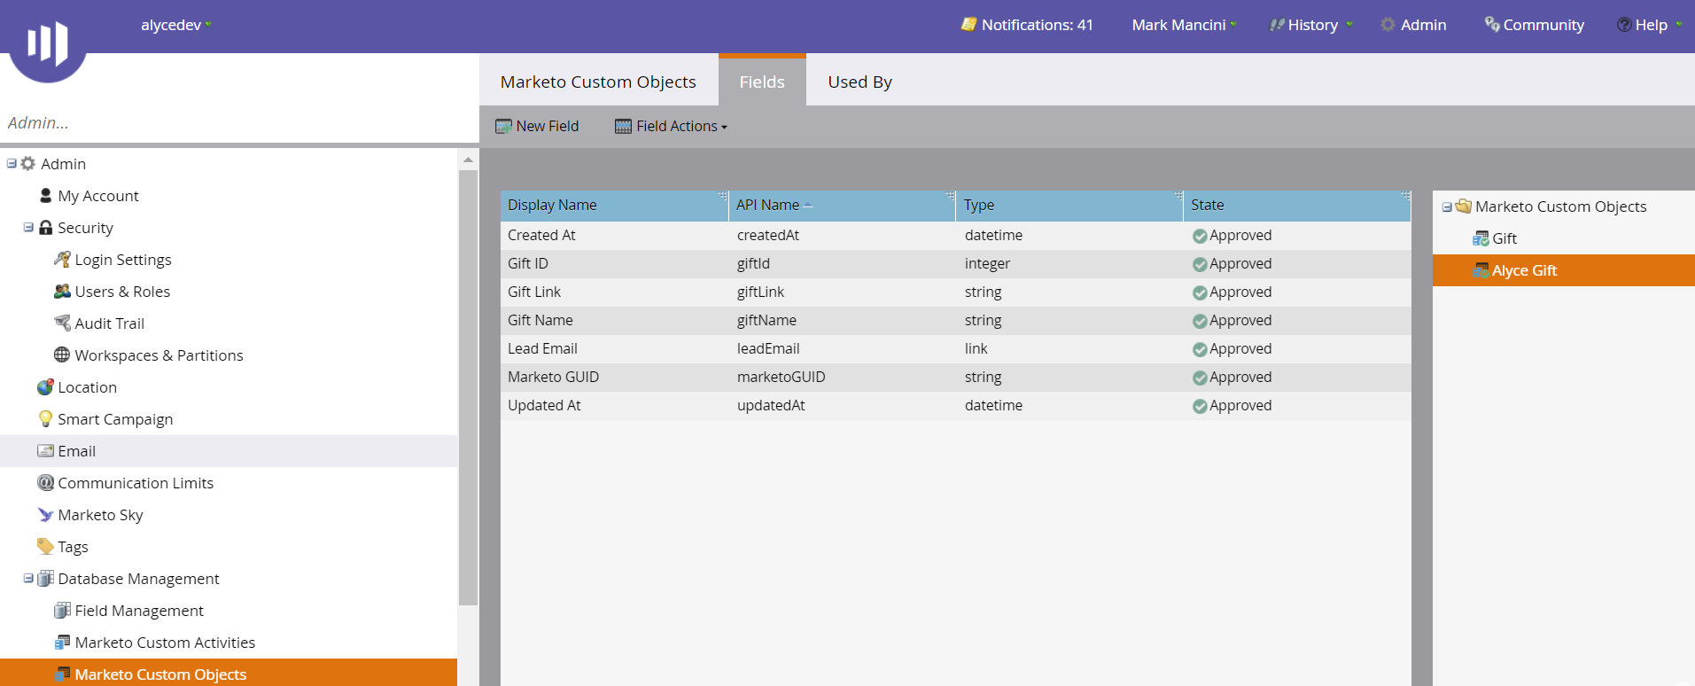Click the Help question mark icon
This screenshot has width=1695, height=686.
pos(1624,25)
